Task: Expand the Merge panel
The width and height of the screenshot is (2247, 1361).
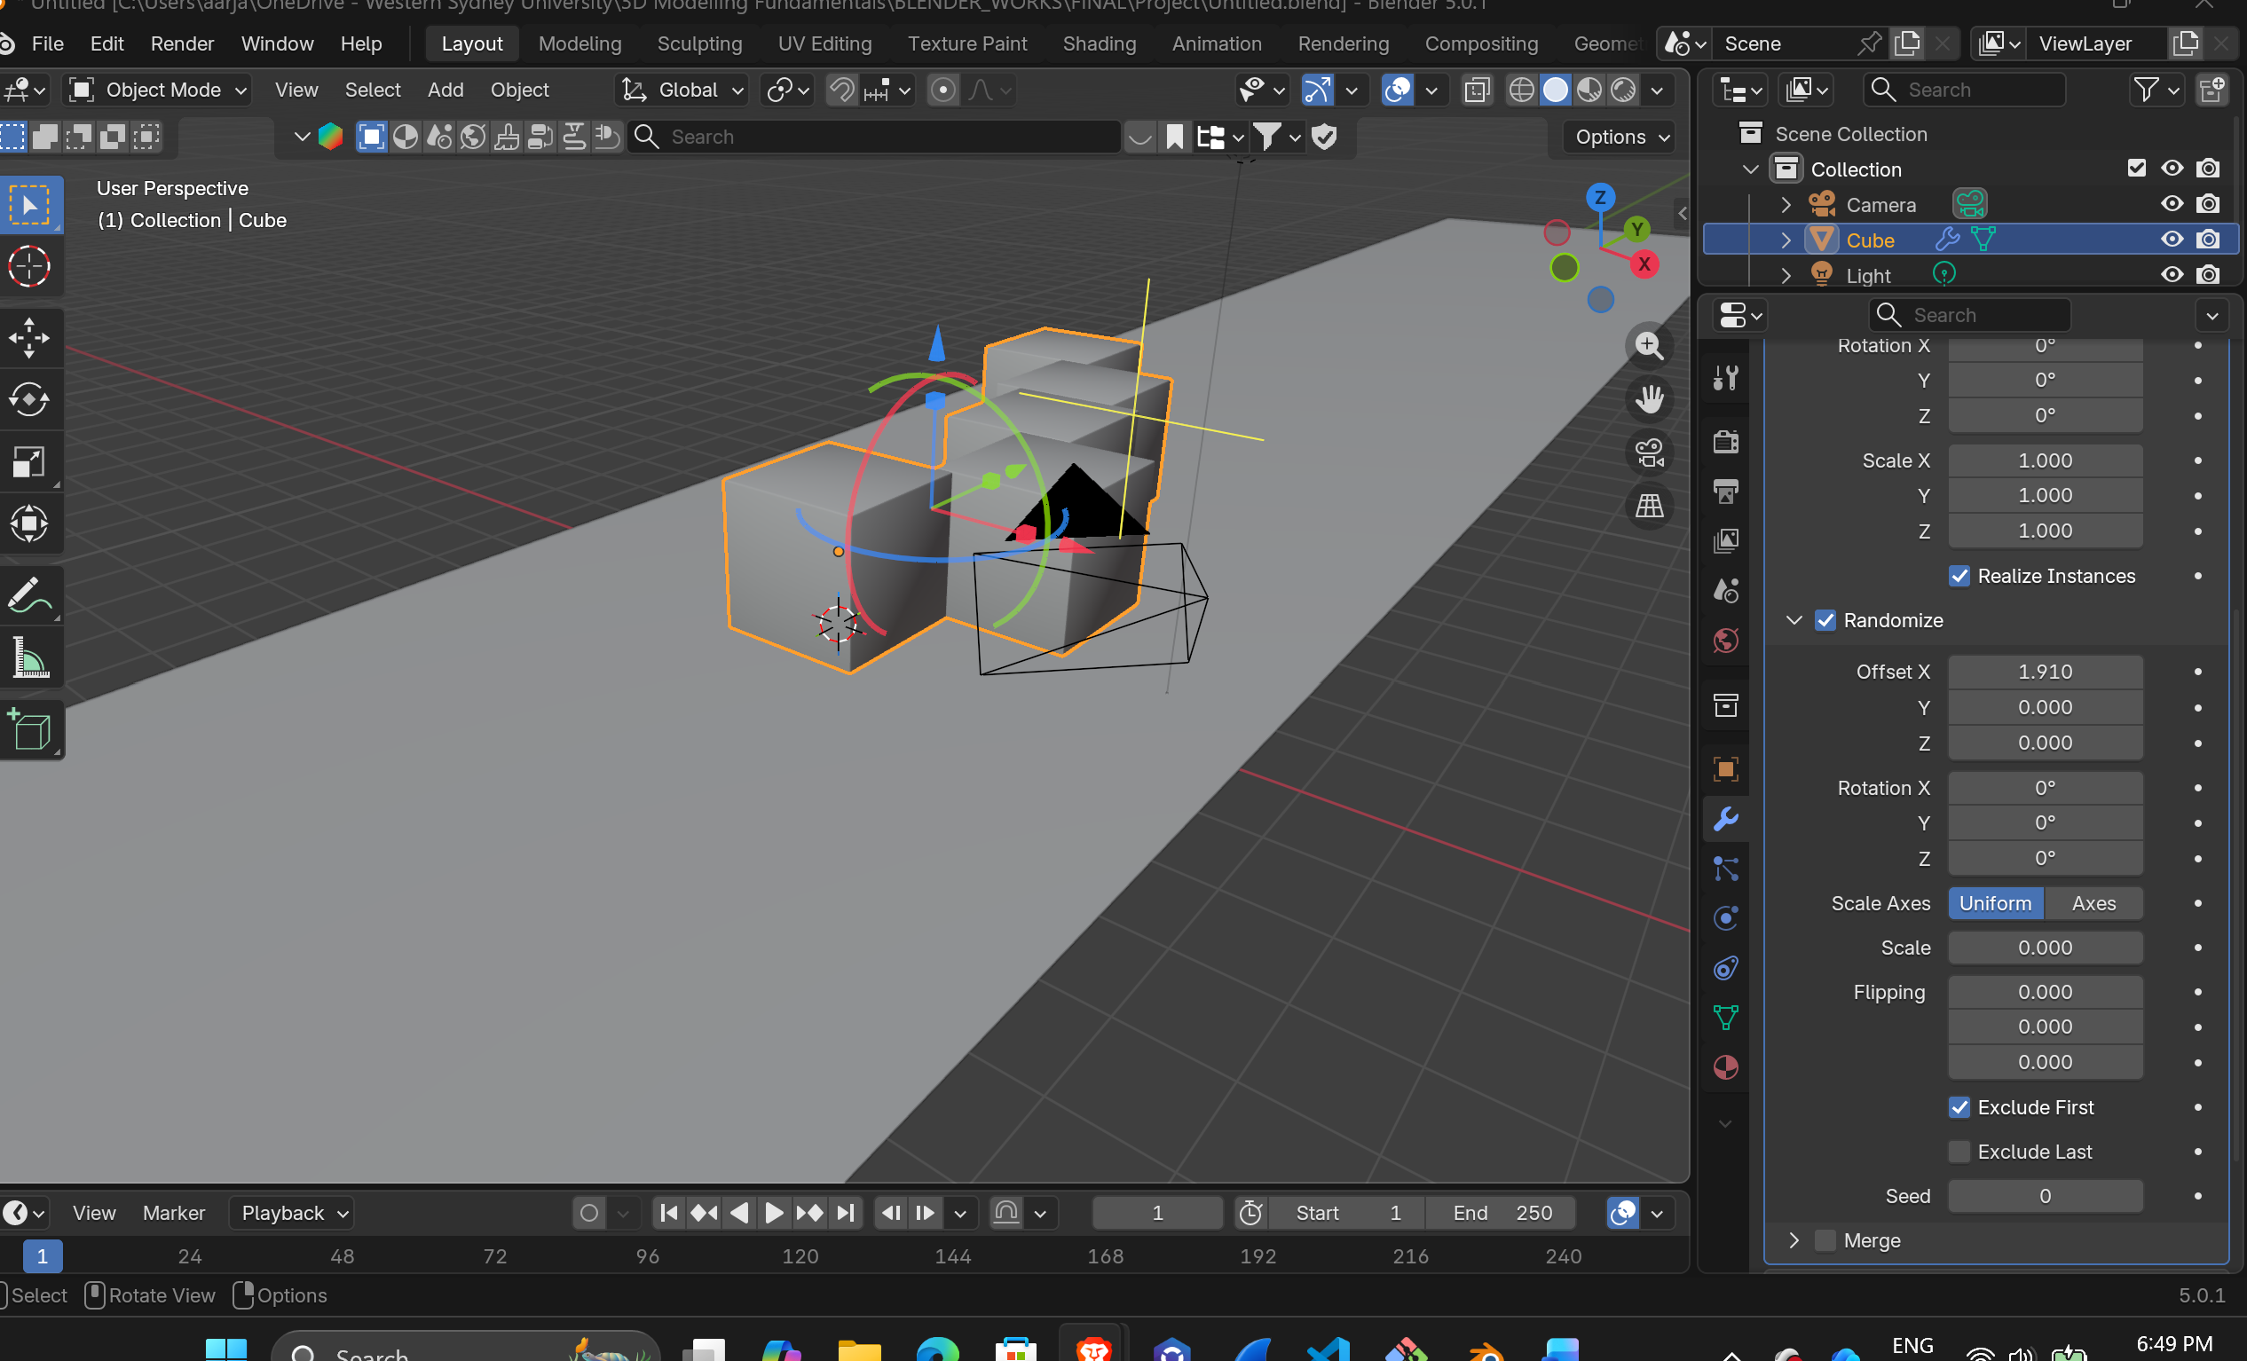Action: [1794, 1239]
